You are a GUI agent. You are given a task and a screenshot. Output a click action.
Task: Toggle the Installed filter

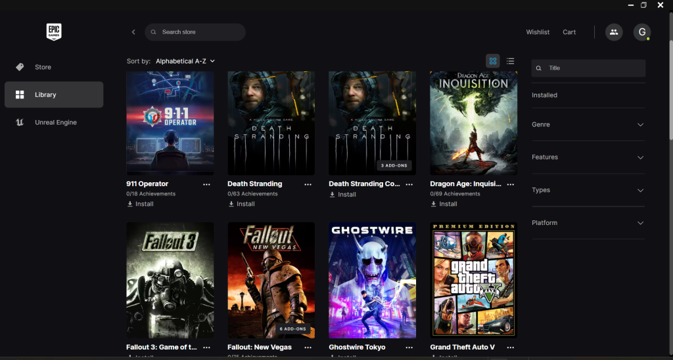(x=544, y=95)
